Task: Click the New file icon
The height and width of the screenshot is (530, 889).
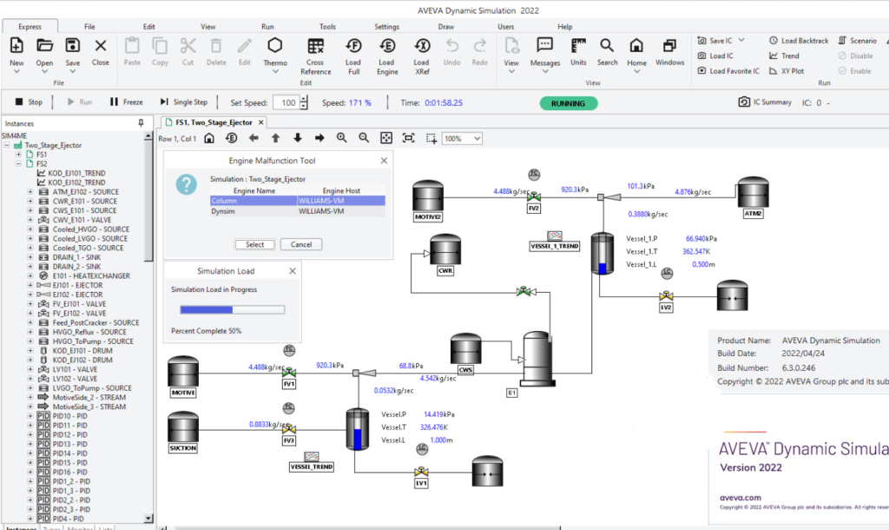Action: click(16, 45)
